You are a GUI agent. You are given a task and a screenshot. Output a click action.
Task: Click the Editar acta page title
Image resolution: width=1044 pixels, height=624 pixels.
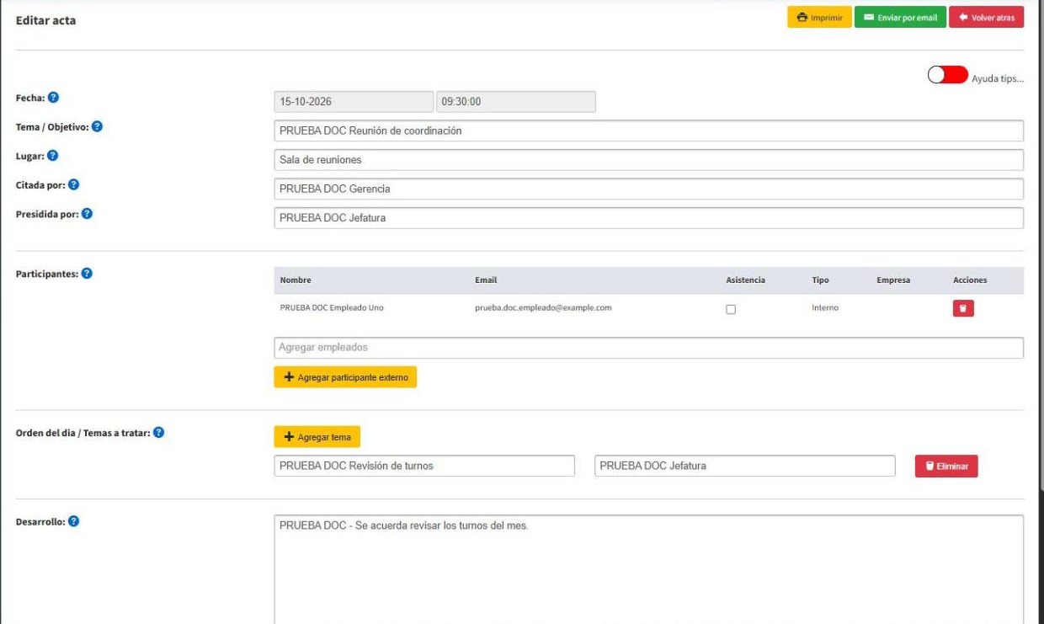45,20
